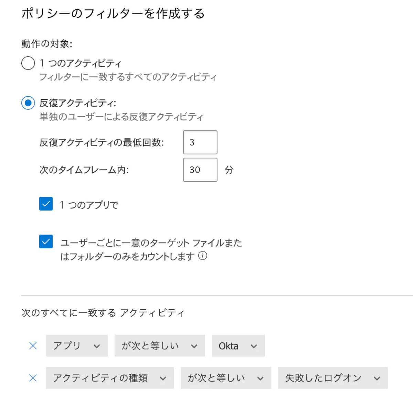The width and height of the screenshot is (413, 406).
Task: Click the 反復アクティビティ: label text
Action: click(x=78, y=103)
